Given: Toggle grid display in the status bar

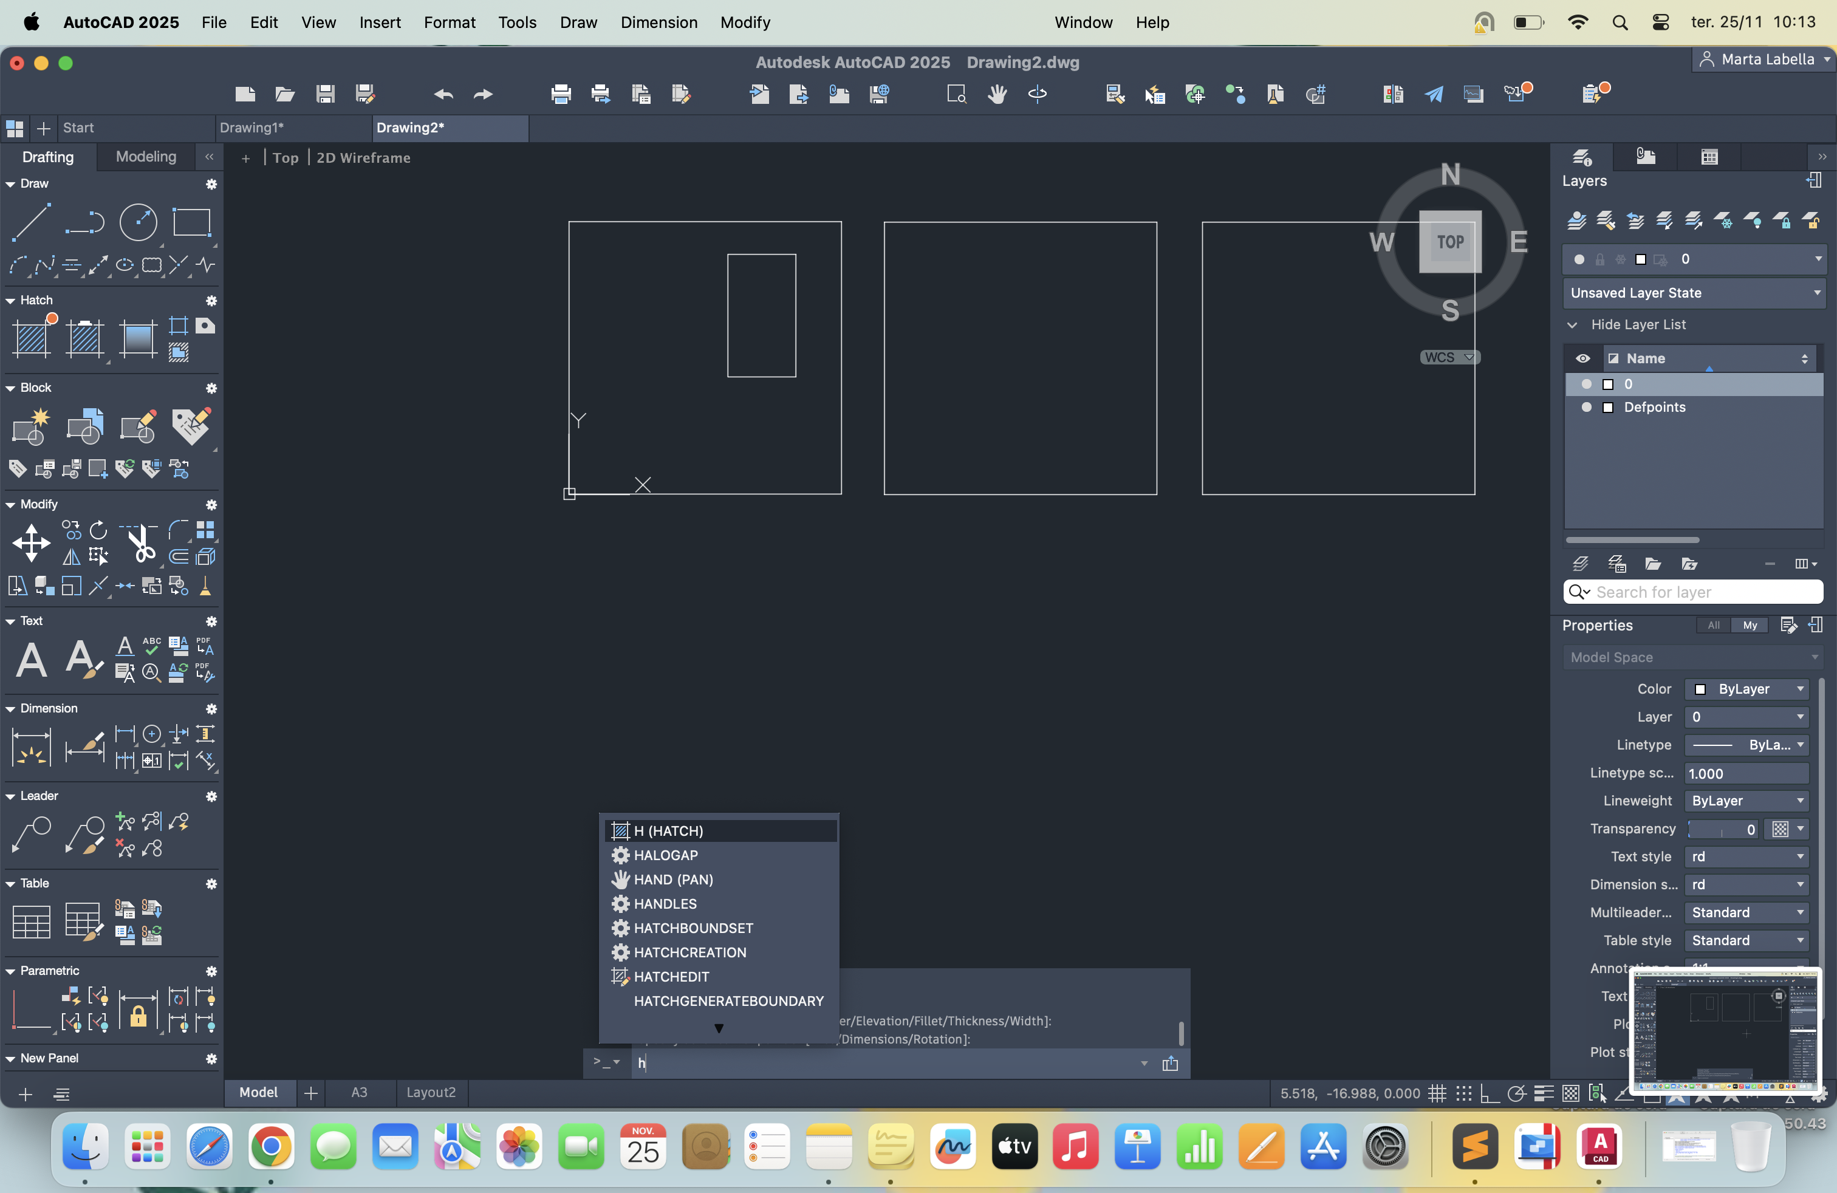Looking at the screenshot, I should pos(1437,1093).
